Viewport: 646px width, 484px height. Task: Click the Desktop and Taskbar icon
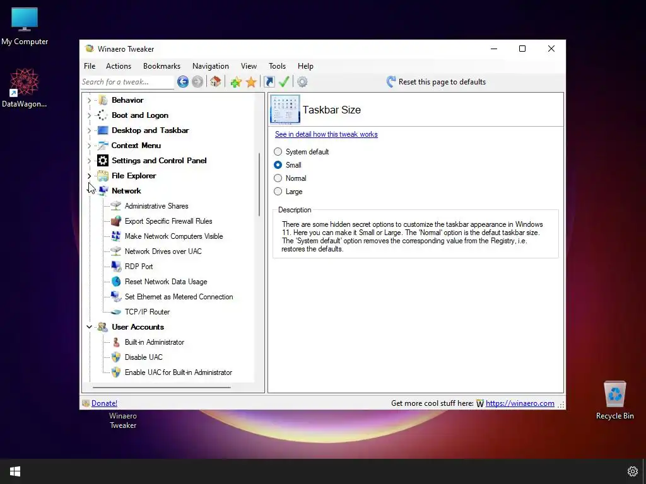click(103, 130)
